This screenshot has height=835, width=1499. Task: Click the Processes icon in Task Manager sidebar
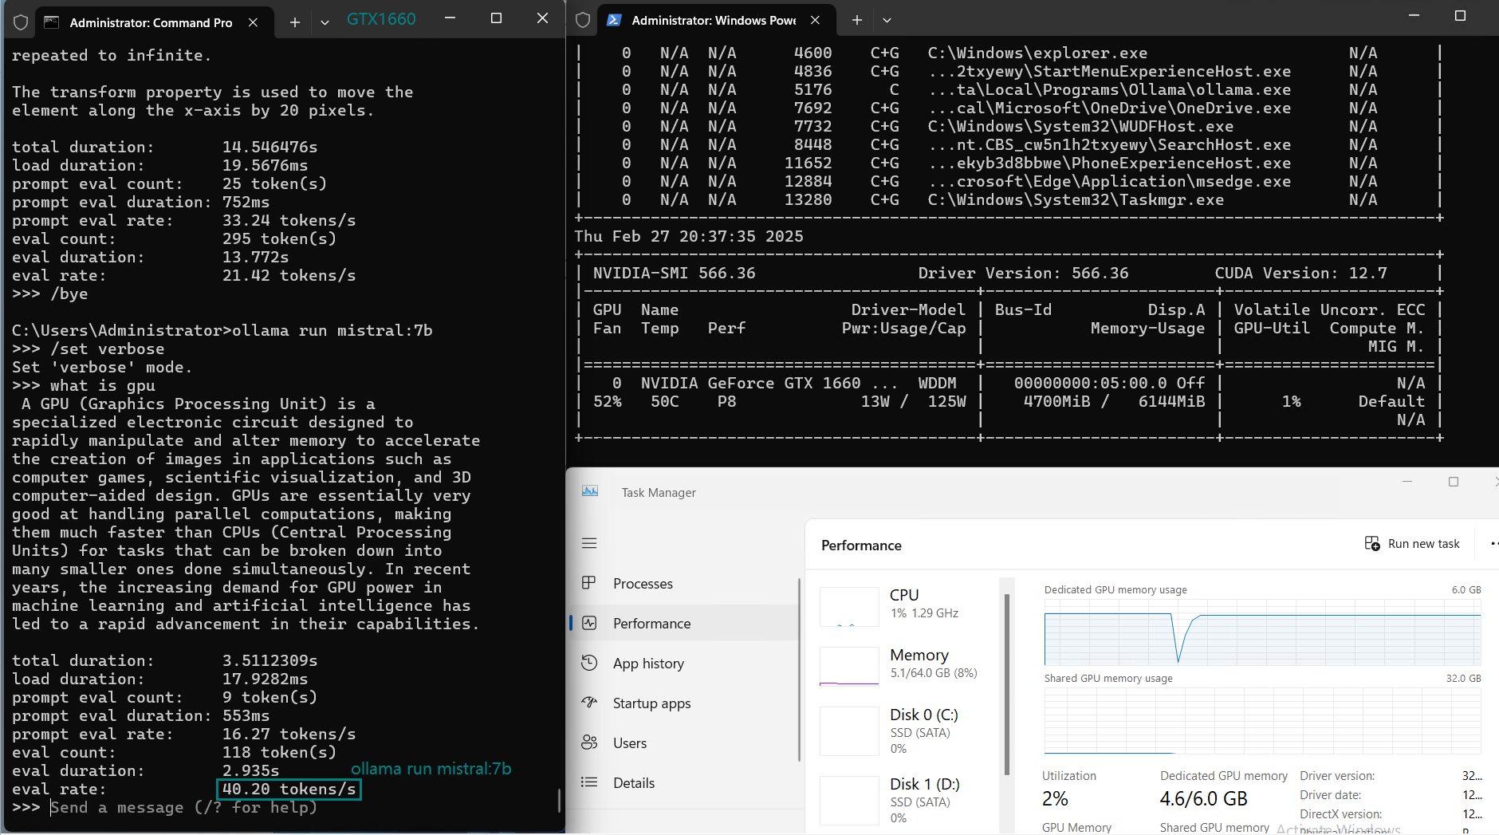click(x=589, y=583)
